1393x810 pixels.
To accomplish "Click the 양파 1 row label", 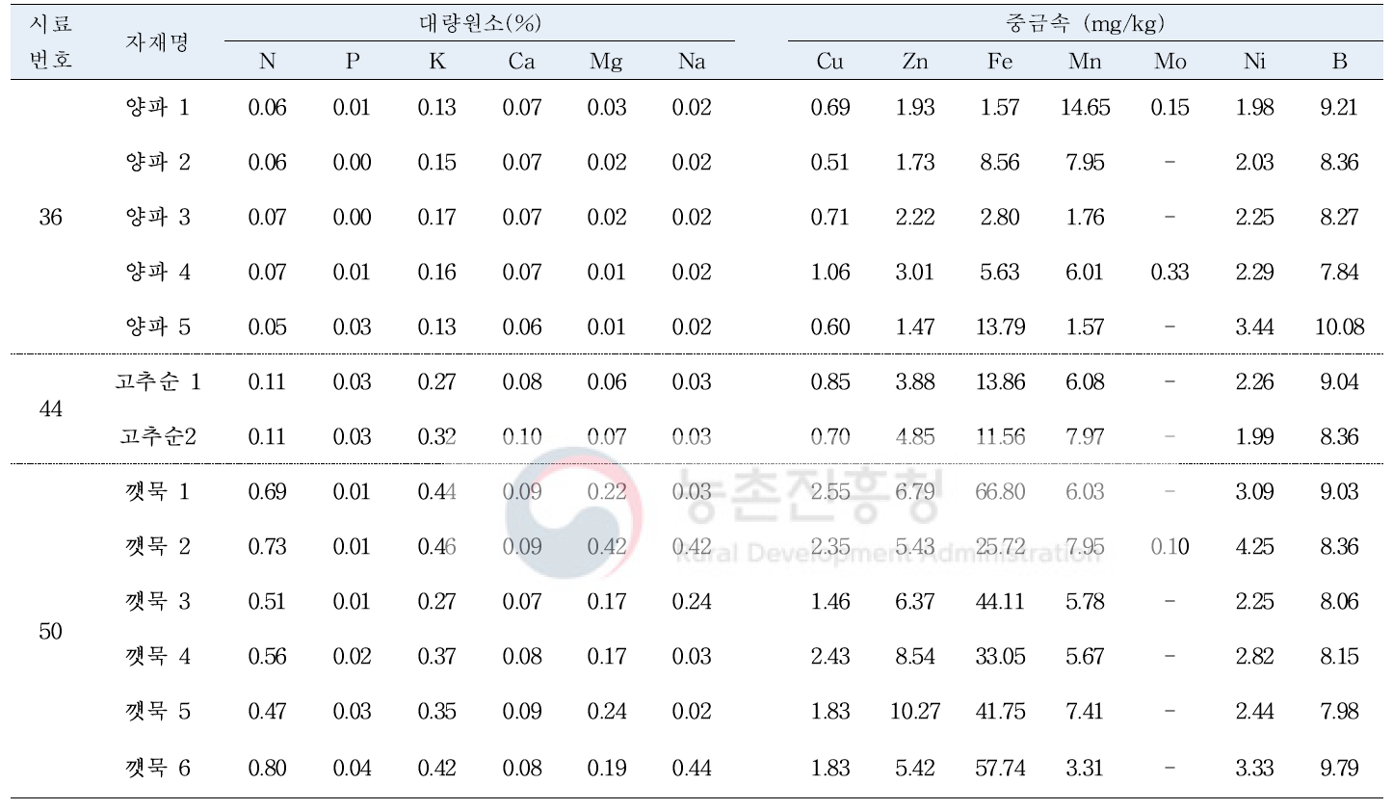I will click(158, 107).
